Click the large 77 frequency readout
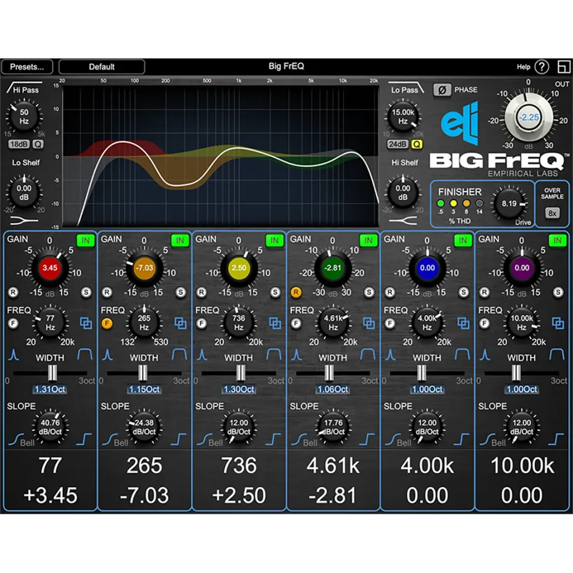 point(50,466)
